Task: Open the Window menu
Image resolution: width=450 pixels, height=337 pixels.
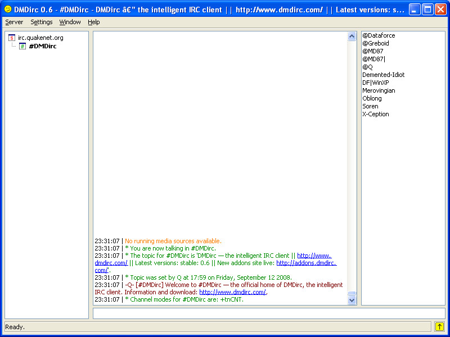Action: point(70,22)
